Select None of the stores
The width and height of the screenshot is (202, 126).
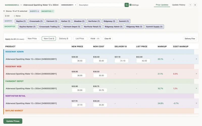(17, 16)
